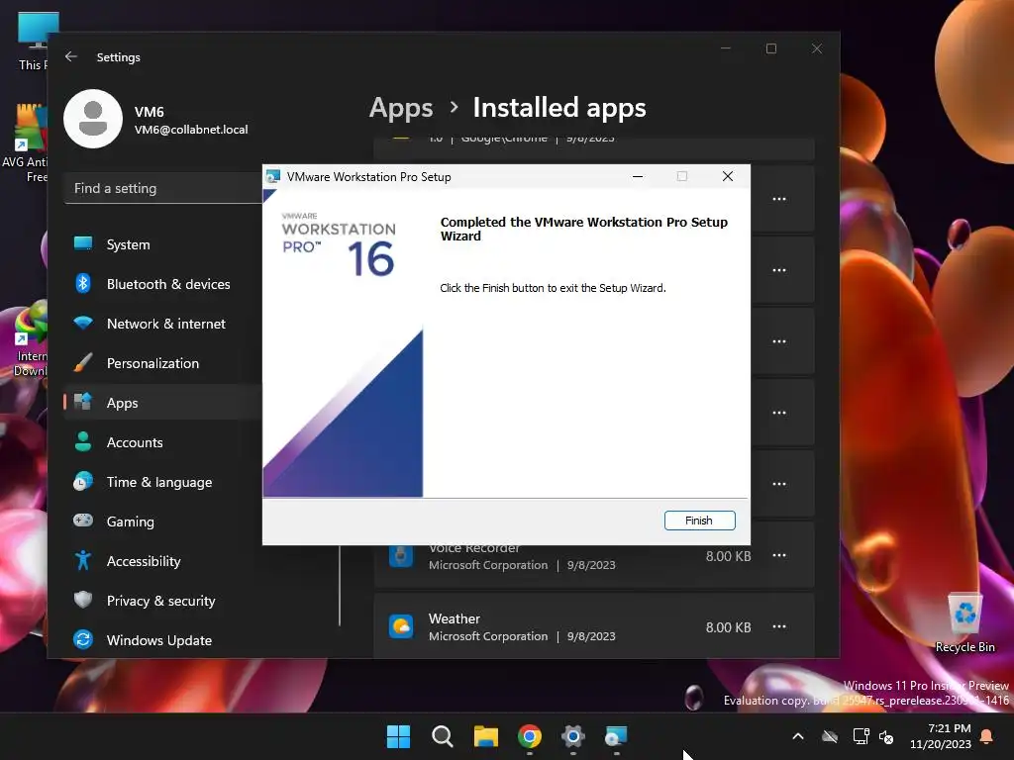This screenshot has width=1014, height=760.
Task: Click the VM6 user avatar
Action: pos(93,119)
